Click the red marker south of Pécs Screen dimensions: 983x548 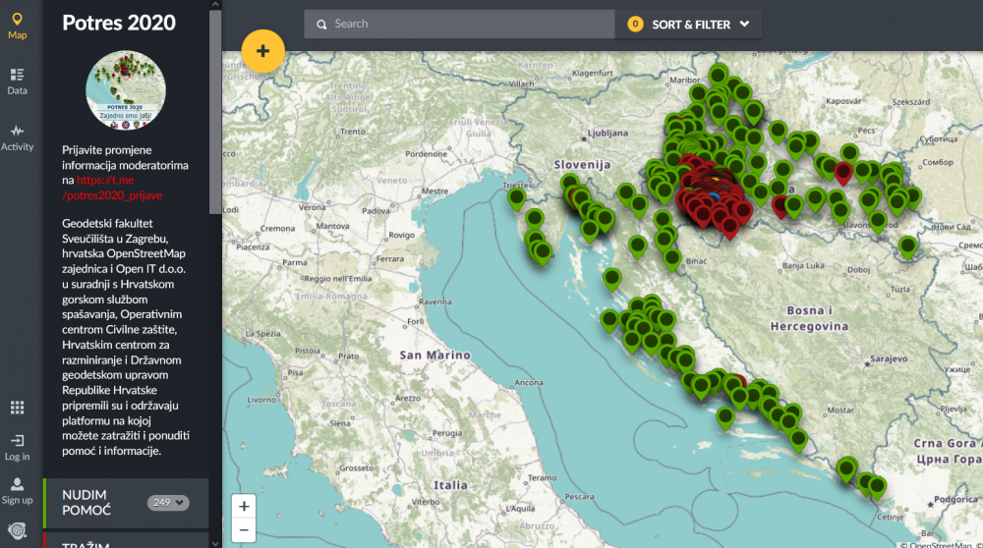click(843, 172)
